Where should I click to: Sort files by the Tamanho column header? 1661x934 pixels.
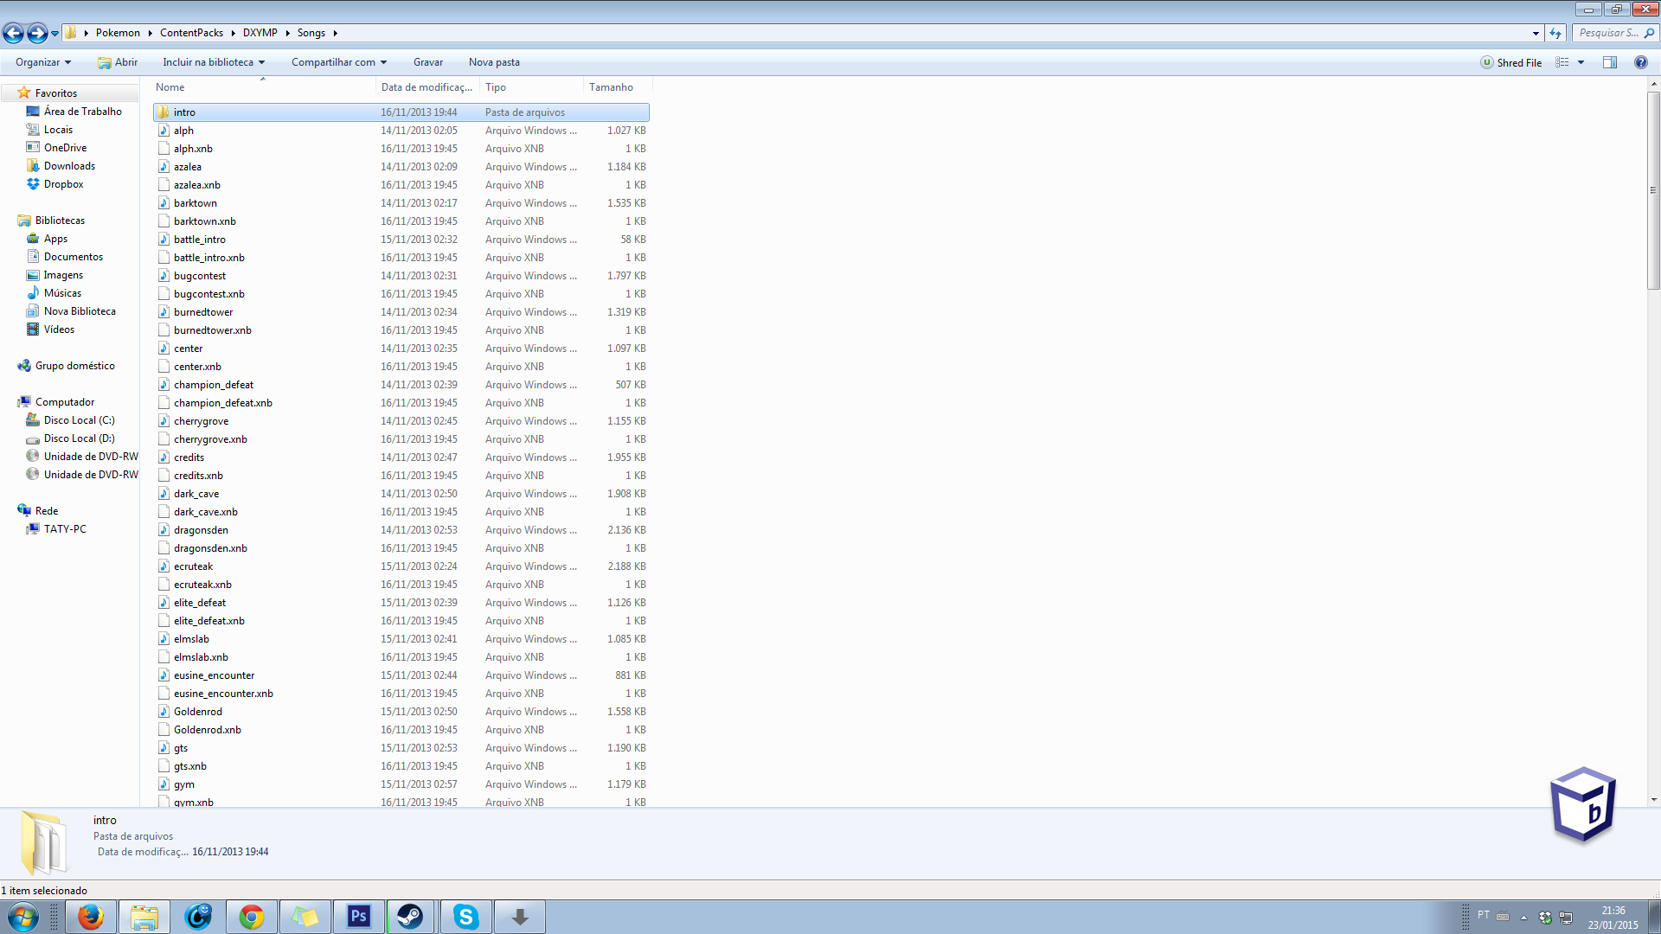tap(611, 87)
